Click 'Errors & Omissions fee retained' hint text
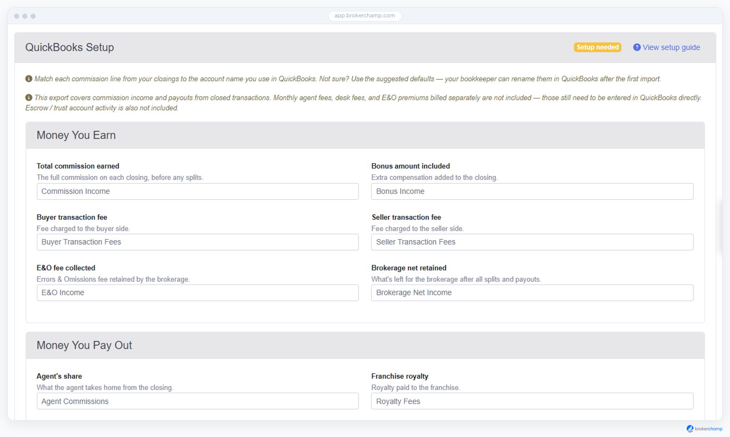 (x=113, y=279)
